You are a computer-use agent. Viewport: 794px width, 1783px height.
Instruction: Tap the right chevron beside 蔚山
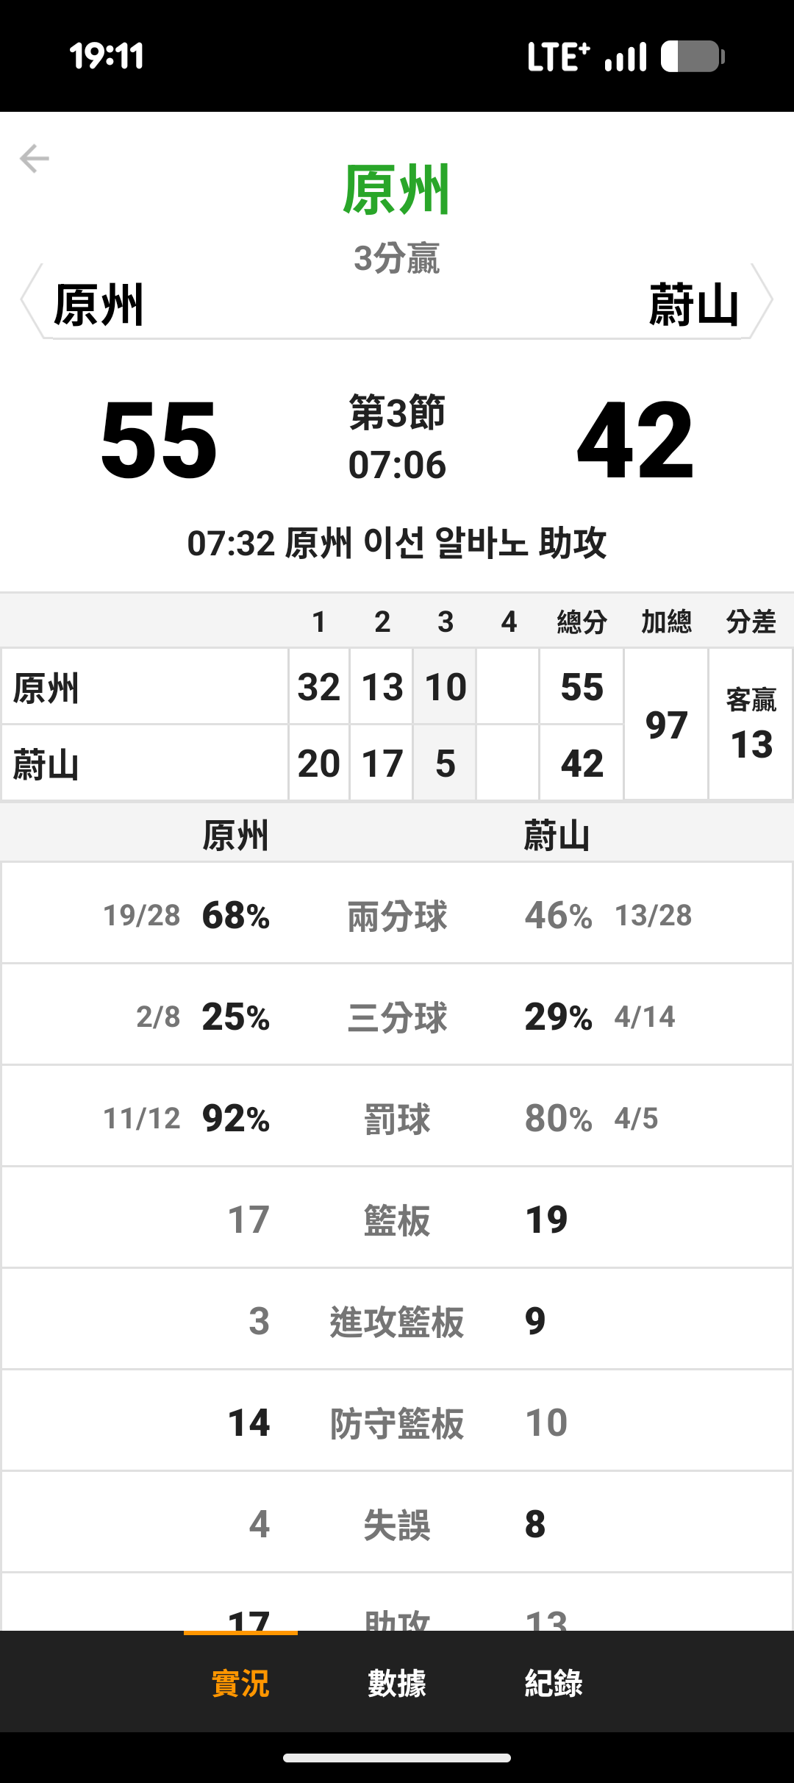tap(762, 301)
